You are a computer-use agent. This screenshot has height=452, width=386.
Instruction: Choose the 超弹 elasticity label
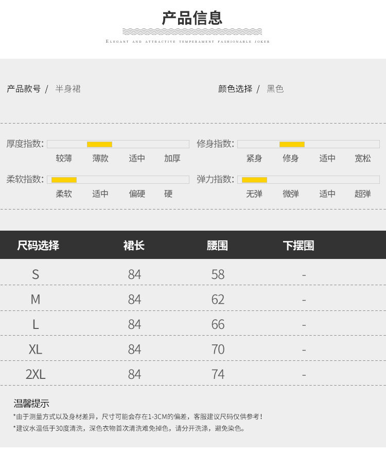(x=362, y=194)
